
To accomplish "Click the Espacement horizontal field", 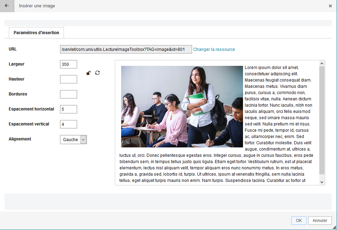I will pos(69,109).
